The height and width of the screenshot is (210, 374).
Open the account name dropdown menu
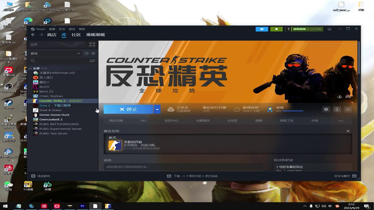tap(304, 29)
